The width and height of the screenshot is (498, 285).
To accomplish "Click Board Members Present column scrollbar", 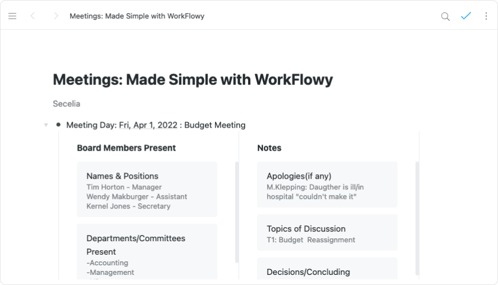I will point(237,212).
